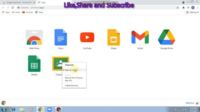Click the Chrome logo at page bottom

coord(4,103)
